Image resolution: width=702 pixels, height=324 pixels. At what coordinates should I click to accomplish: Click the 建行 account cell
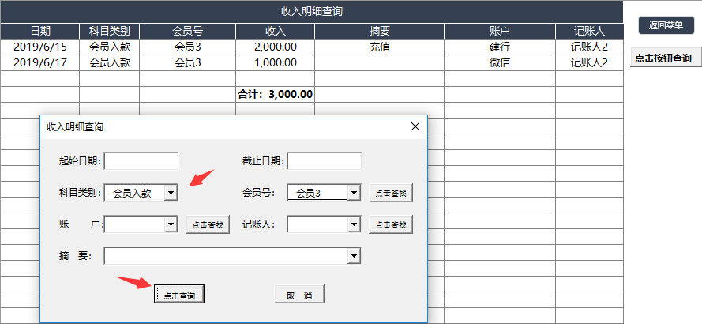pyautogui.click(x=500, y=47)
